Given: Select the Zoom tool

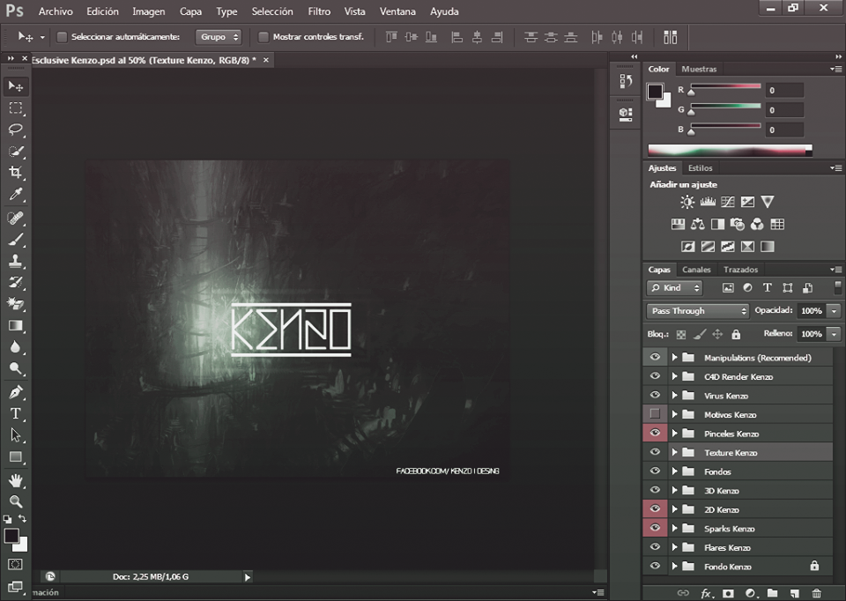Looking at the screenshot, I should point(16,501).
